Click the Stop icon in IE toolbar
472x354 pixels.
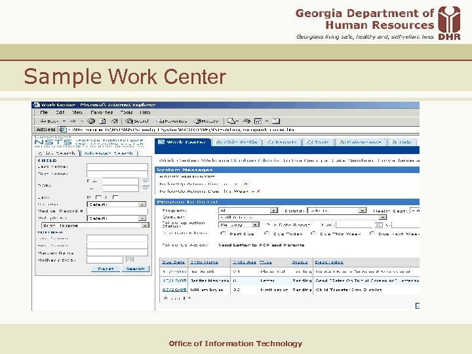pos(91,121)
